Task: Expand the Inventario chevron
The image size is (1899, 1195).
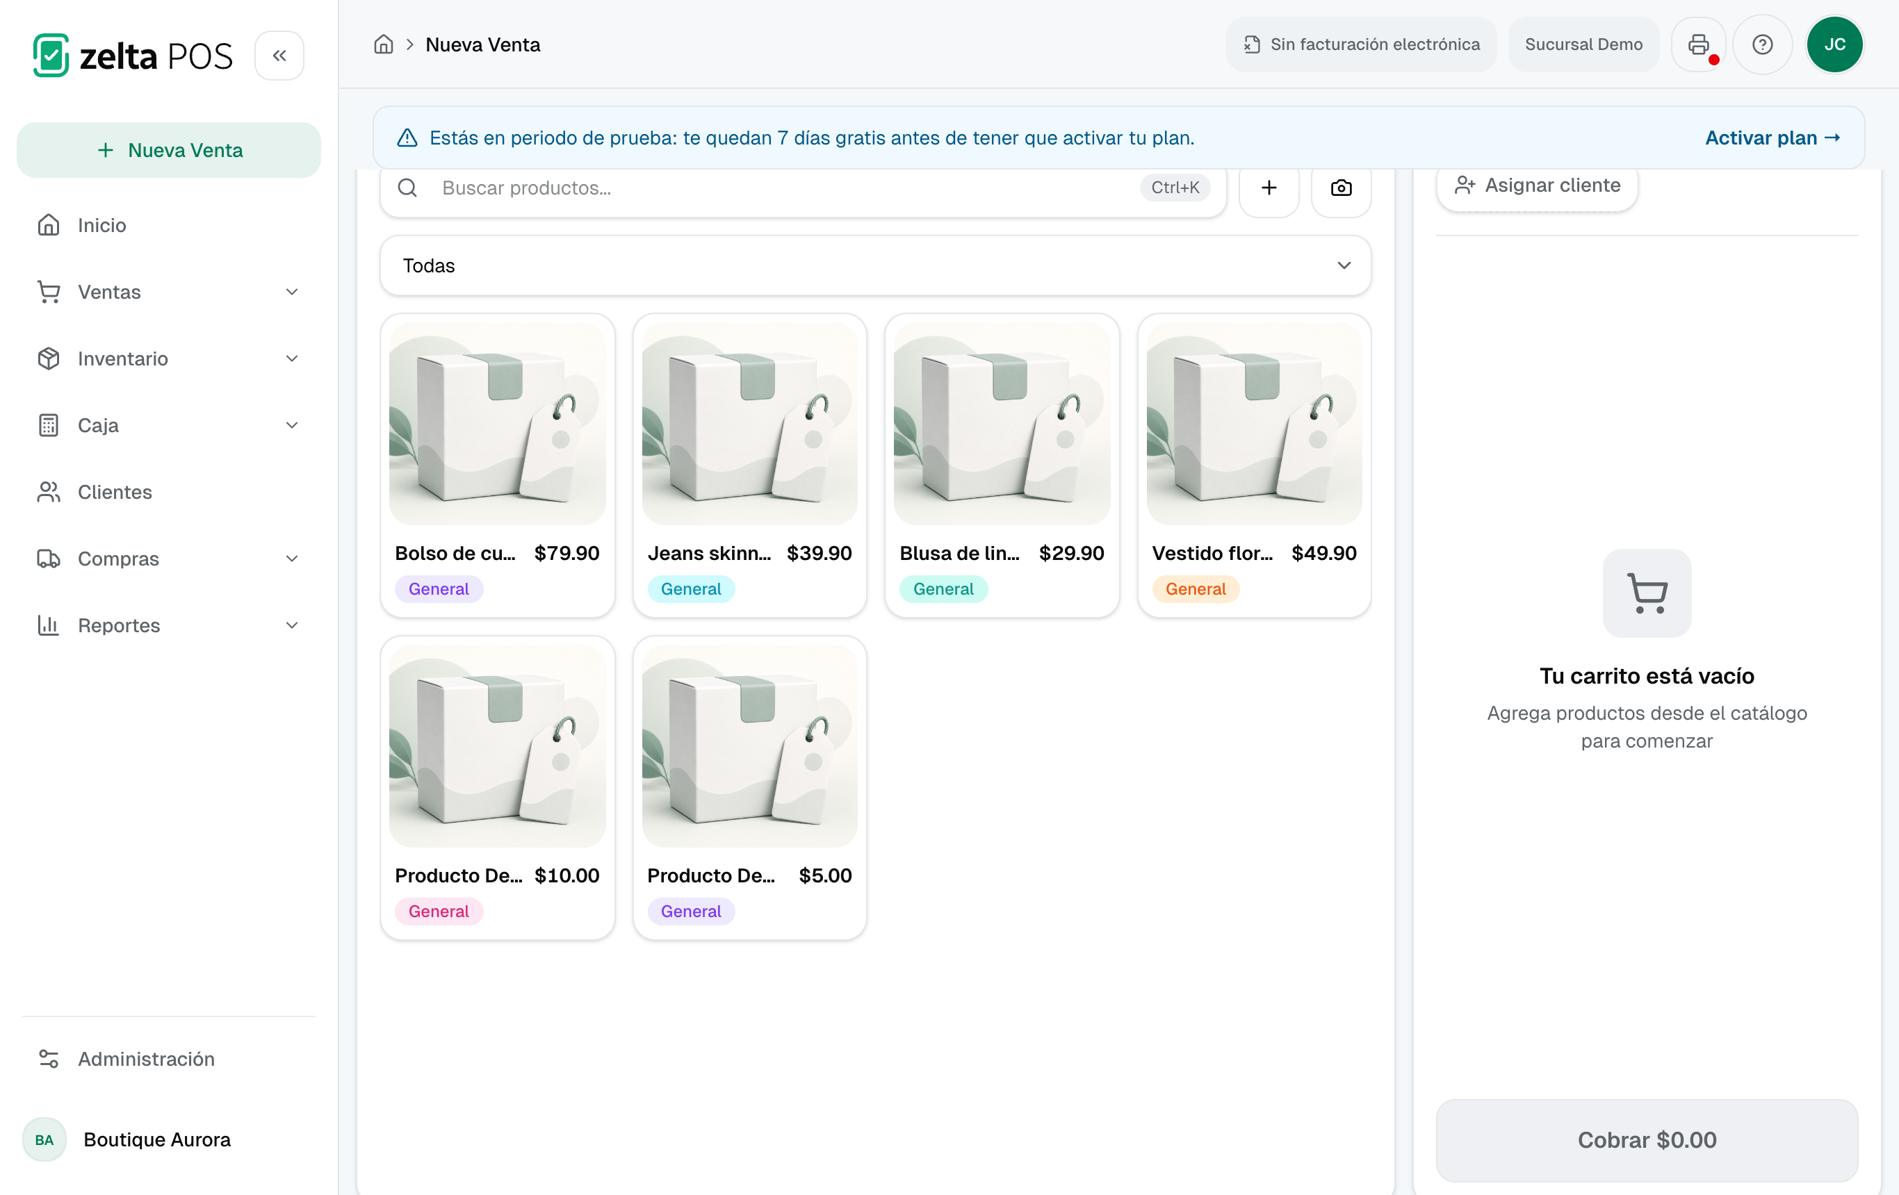Action: [x=292, y=358]
